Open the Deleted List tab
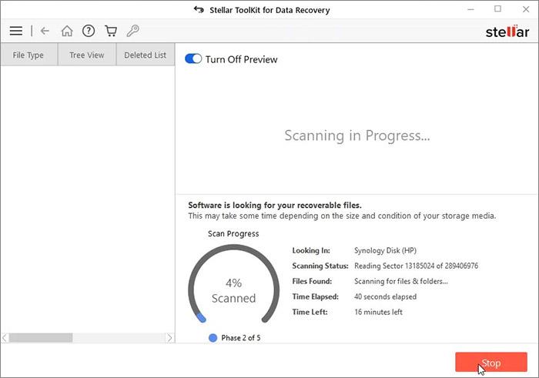 pos(145,55)
